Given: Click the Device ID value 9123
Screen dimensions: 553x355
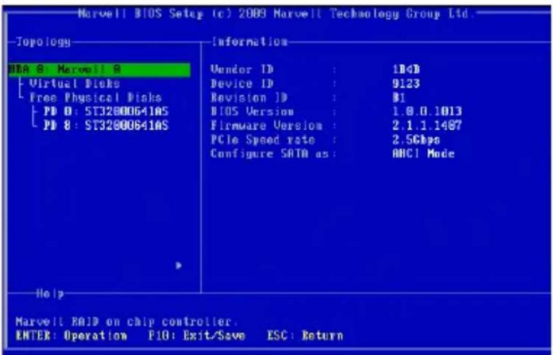Looking at the screenshot, I should click(x=406, y=84).
